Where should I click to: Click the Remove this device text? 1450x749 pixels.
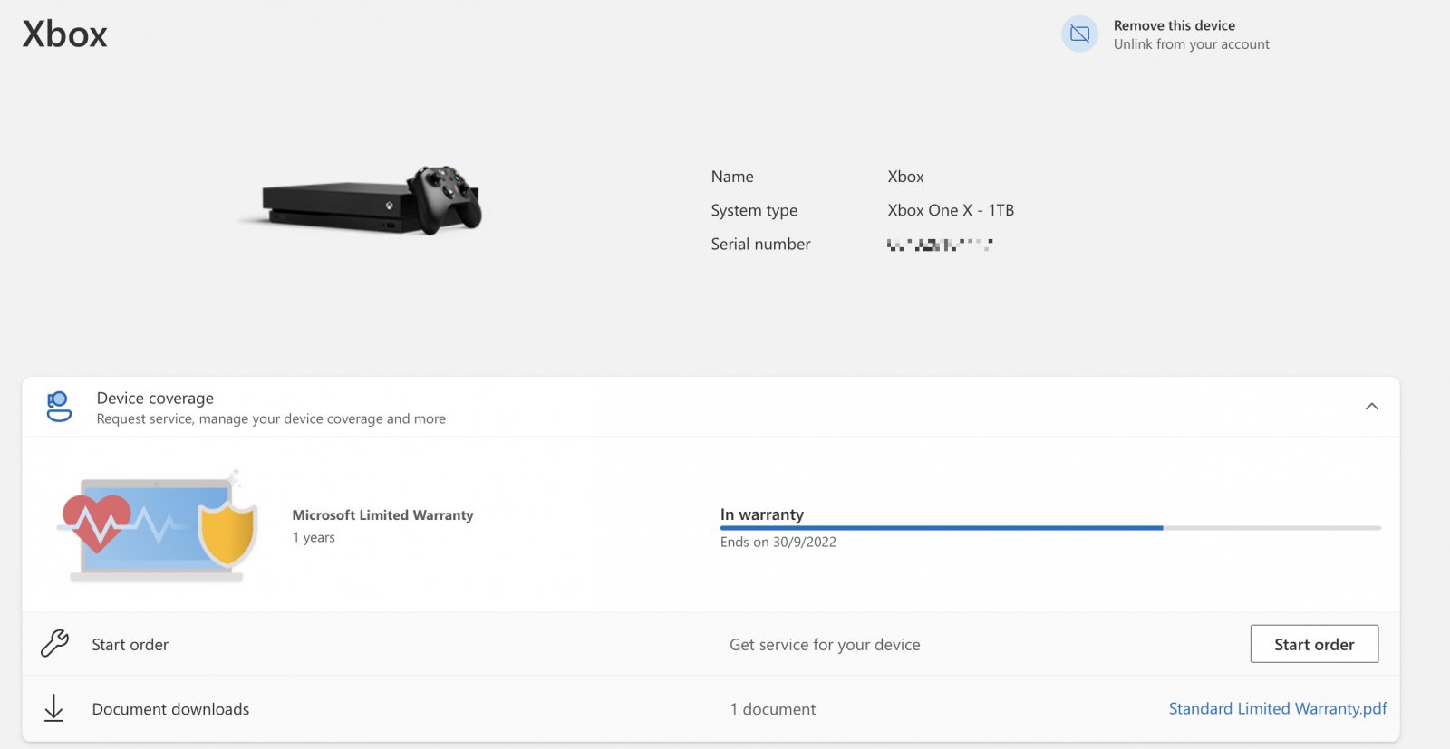point(1174,25)
